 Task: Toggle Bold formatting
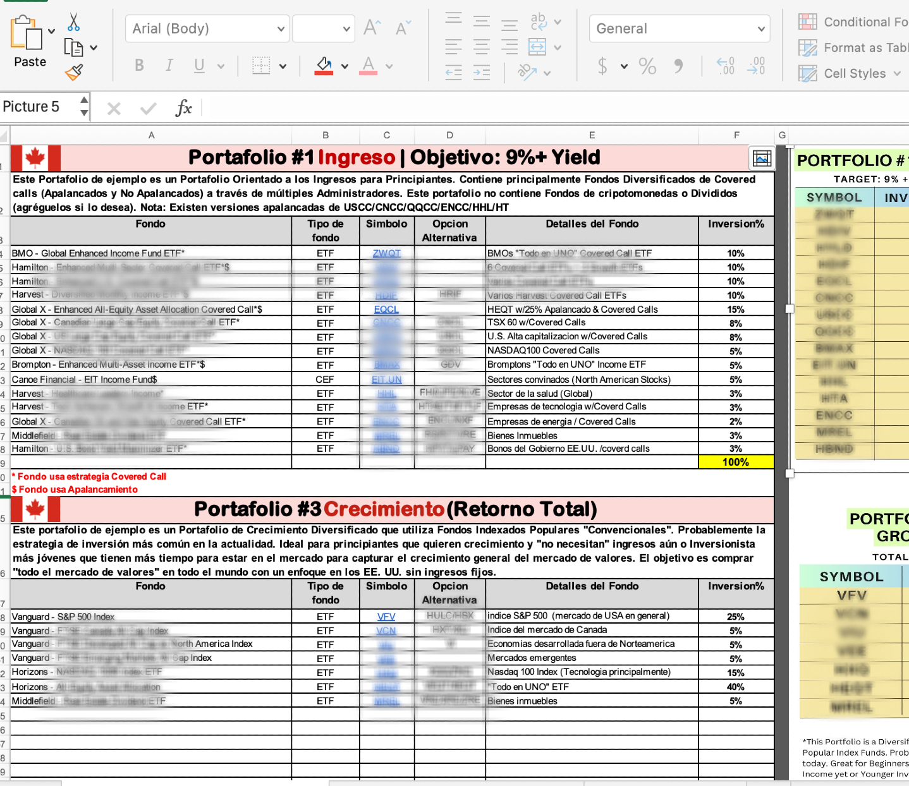(x=140, y=66)
